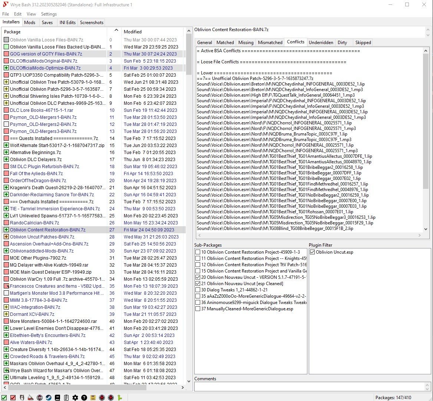Viewport: 433px width, 401px height.
Task: Open help via the question mark icon
Action: [84, 397]
